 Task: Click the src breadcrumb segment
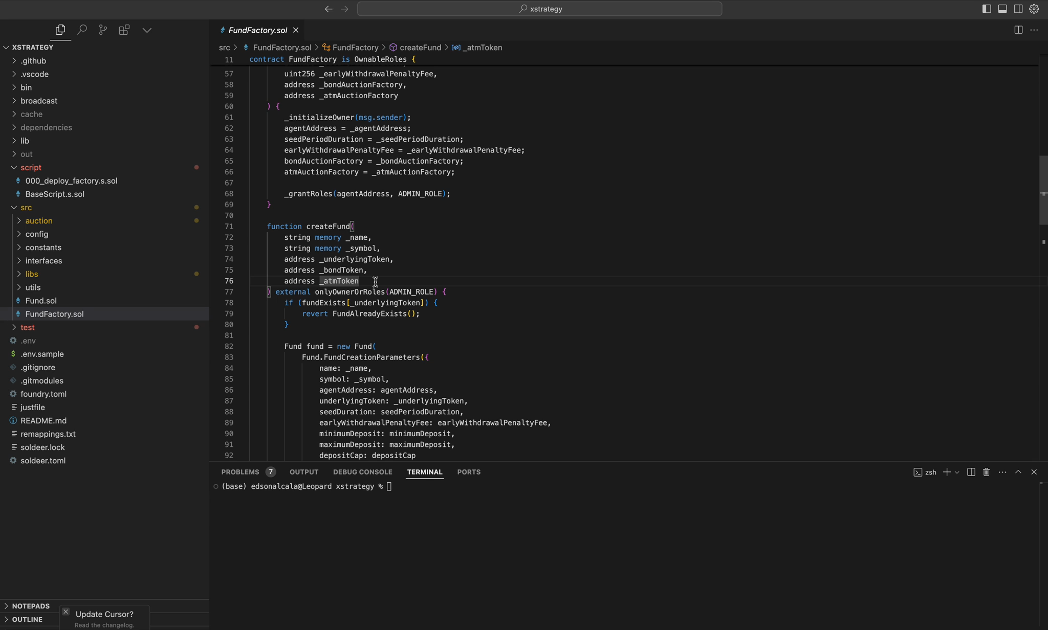pos(224,48)
